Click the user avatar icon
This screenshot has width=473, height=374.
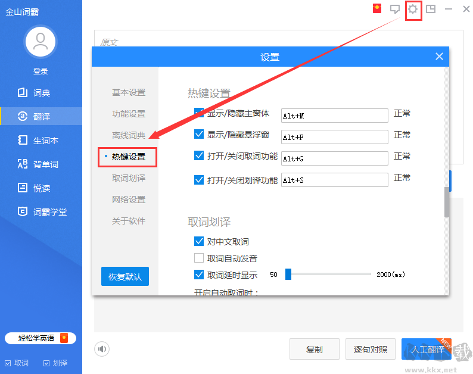click(41, 42)
